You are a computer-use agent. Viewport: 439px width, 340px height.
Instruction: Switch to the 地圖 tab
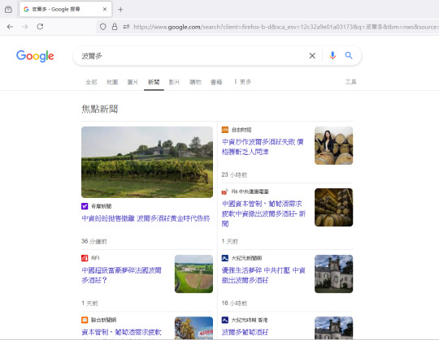tap(112, 82)
